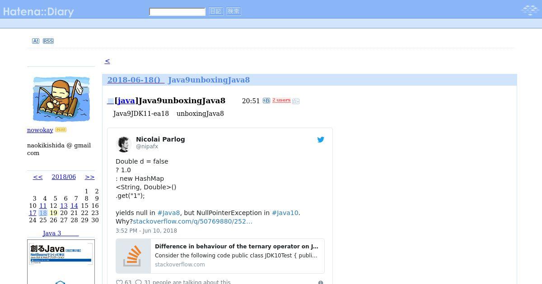This screenshot has width=542, height=284.
Task: Click the Hatena::Diary logo
Action: coord(38,12)
